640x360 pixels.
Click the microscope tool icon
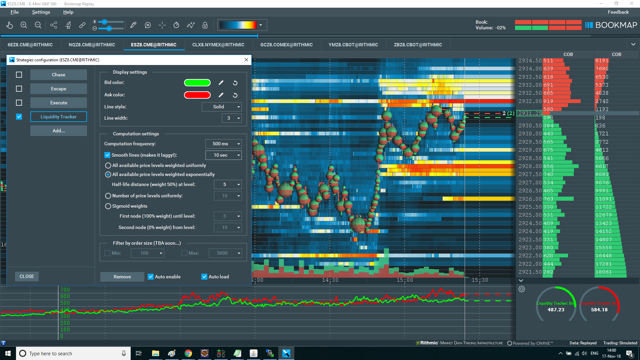pos(68,25)
